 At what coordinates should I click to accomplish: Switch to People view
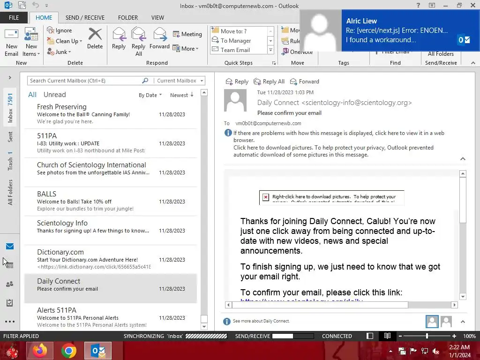coord(10,284)
